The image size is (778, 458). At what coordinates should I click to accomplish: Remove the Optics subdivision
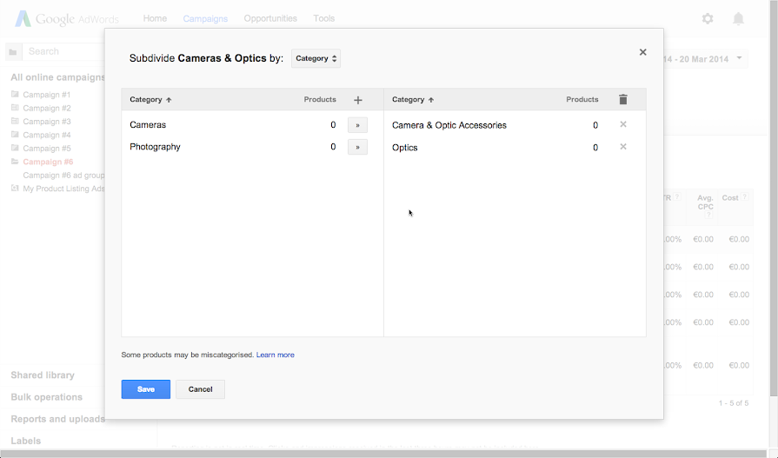[x=623, y=147]
